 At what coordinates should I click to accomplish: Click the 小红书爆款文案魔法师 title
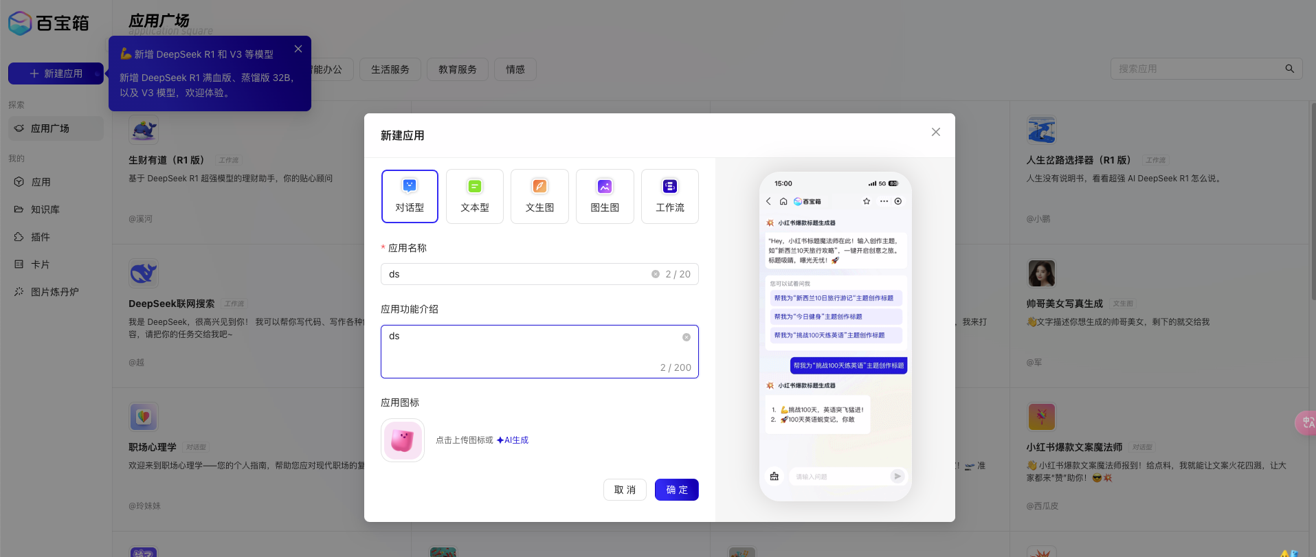point(1074,447)
